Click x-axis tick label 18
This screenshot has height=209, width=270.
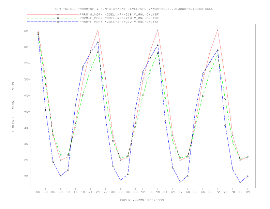pos(83,192)
